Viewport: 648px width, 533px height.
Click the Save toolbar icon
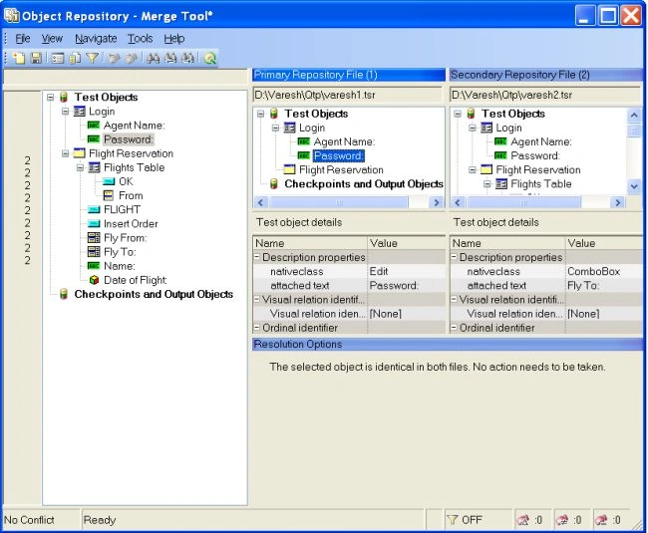(x=36, y=58)
